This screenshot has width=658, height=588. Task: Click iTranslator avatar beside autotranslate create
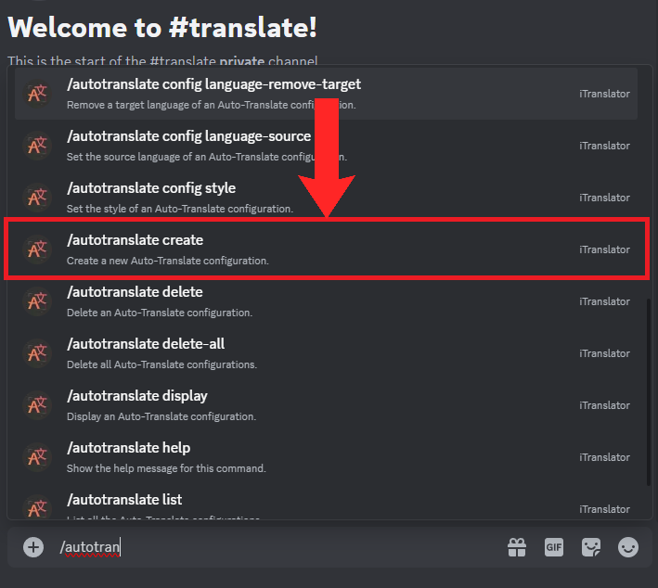[x=38, y=249]
